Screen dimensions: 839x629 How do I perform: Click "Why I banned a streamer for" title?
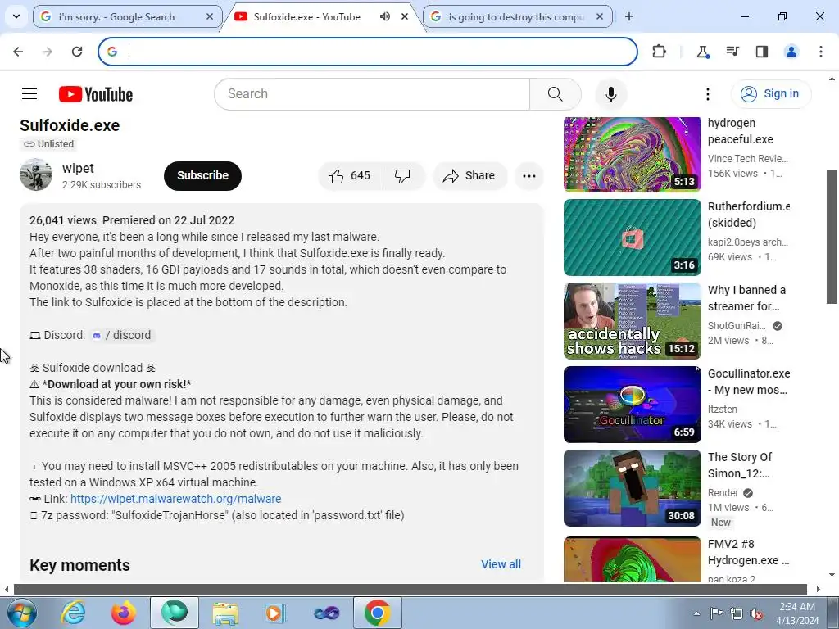click(x=747, y=298)
